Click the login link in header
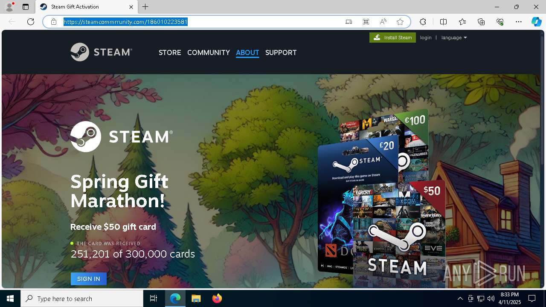Image resolution: width=546 pixels, height=307 pixels. 426,38
